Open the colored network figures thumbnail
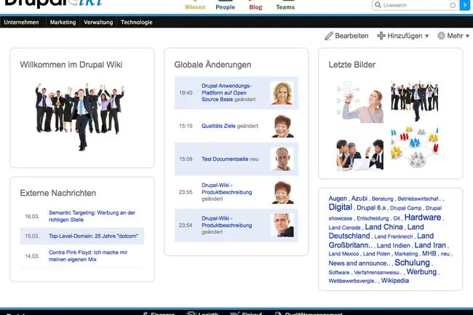The image size is (473, 315). [415, 148]
